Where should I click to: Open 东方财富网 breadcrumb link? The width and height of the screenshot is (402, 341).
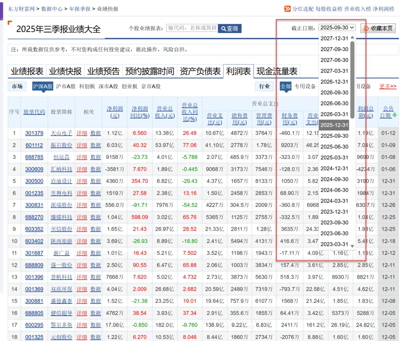coord(21,9)
